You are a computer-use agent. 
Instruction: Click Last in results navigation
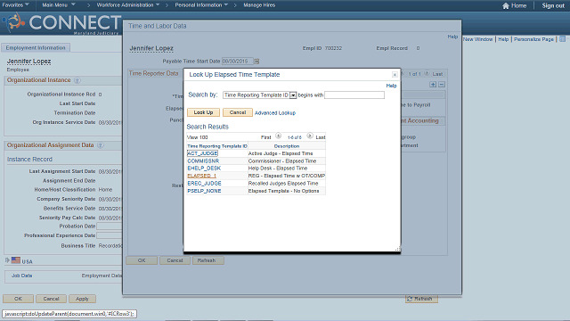pos(321,137)
